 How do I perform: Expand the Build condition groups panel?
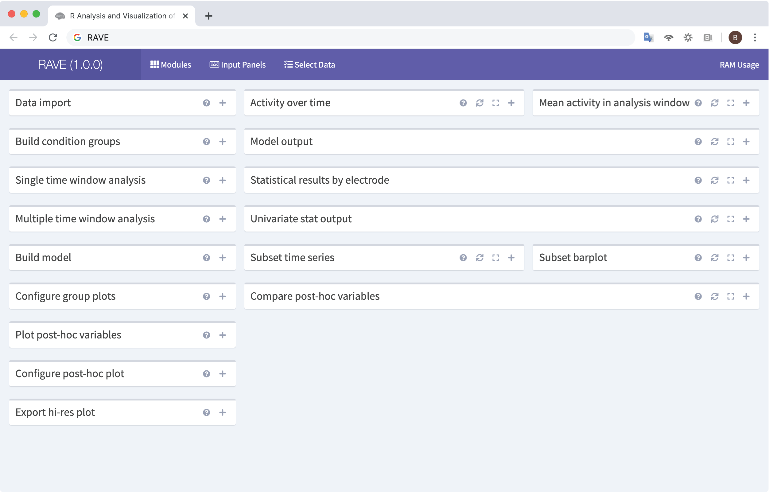pos(223,142)
